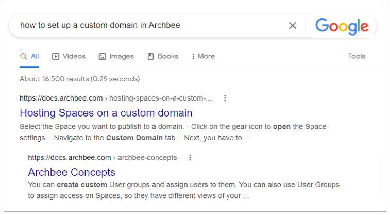Expand the More search categories menu
The height and width of the screenshot is (215, 390).
(x=202, y=56)
